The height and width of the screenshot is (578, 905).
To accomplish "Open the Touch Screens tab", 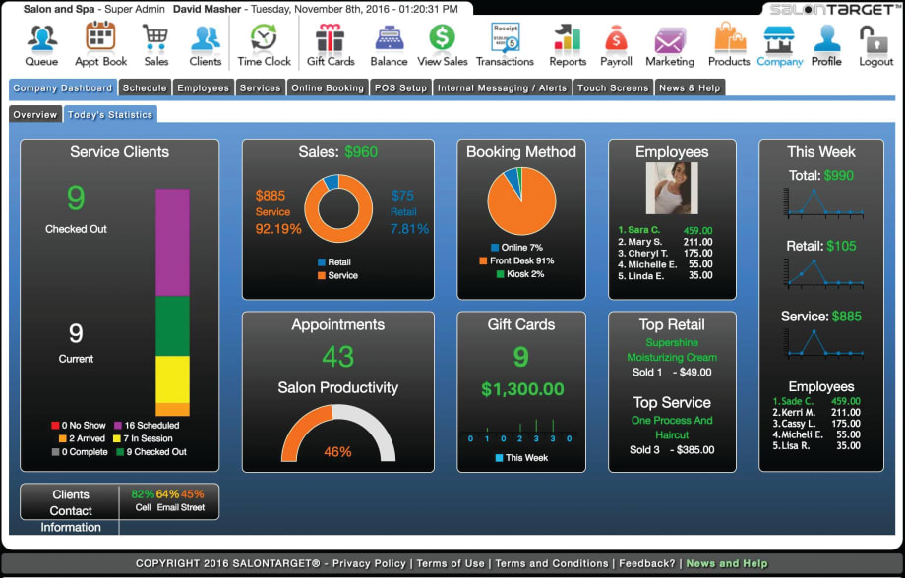I will click(613, 87).
